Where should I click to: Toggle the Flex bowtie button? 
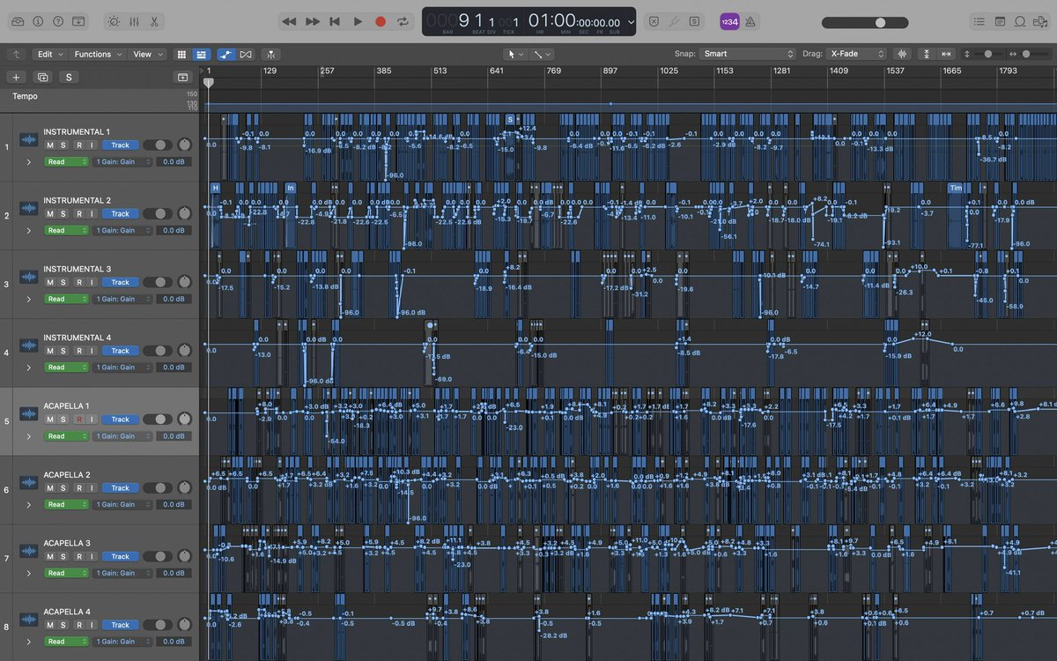click(x=246, y=54)
